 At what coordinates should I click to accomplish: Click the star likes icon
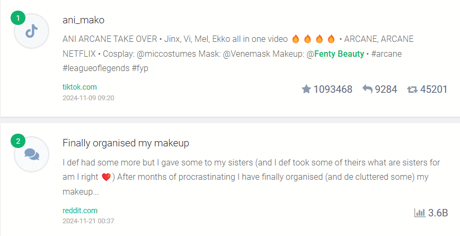coord(306,89)
